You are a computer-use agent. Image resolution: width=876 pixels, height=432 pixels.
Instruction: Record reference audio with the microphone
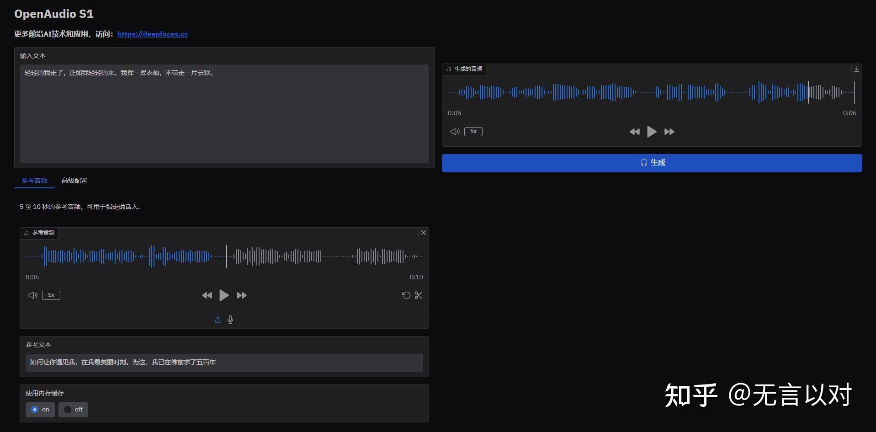coord(230,319)
